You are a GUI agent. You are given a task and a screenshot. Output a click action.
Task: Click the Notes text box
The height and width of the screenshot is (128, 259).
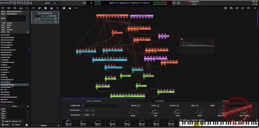(x=16, y=18)
